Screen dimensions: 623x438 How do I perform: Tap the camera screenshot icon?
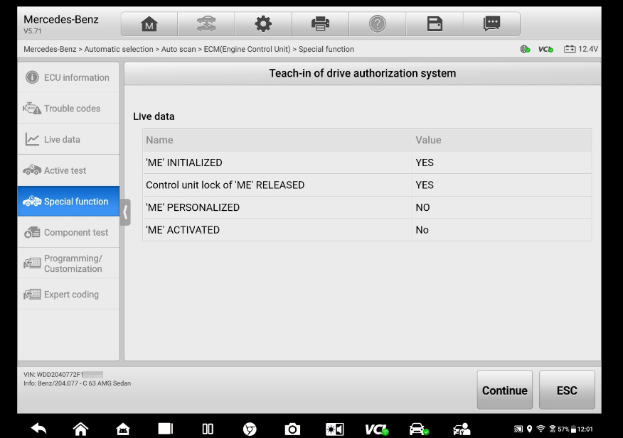click(292, 429)
